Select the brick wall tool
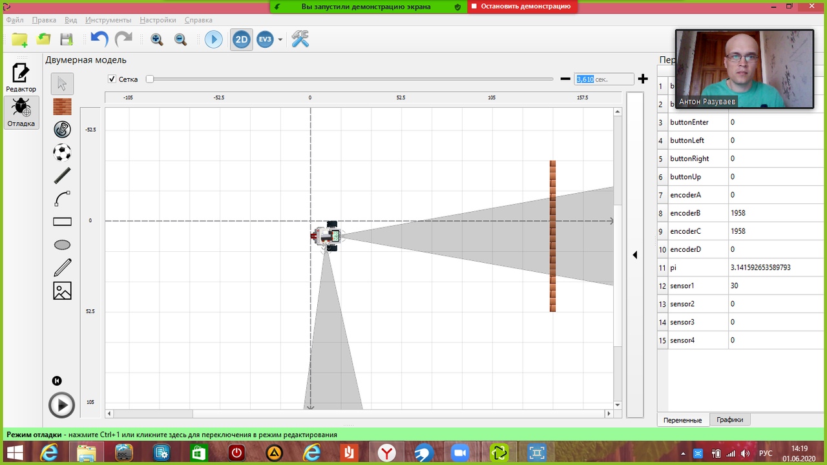The width and height of the screenshot is (827, 465). click(x=62, y=107)
